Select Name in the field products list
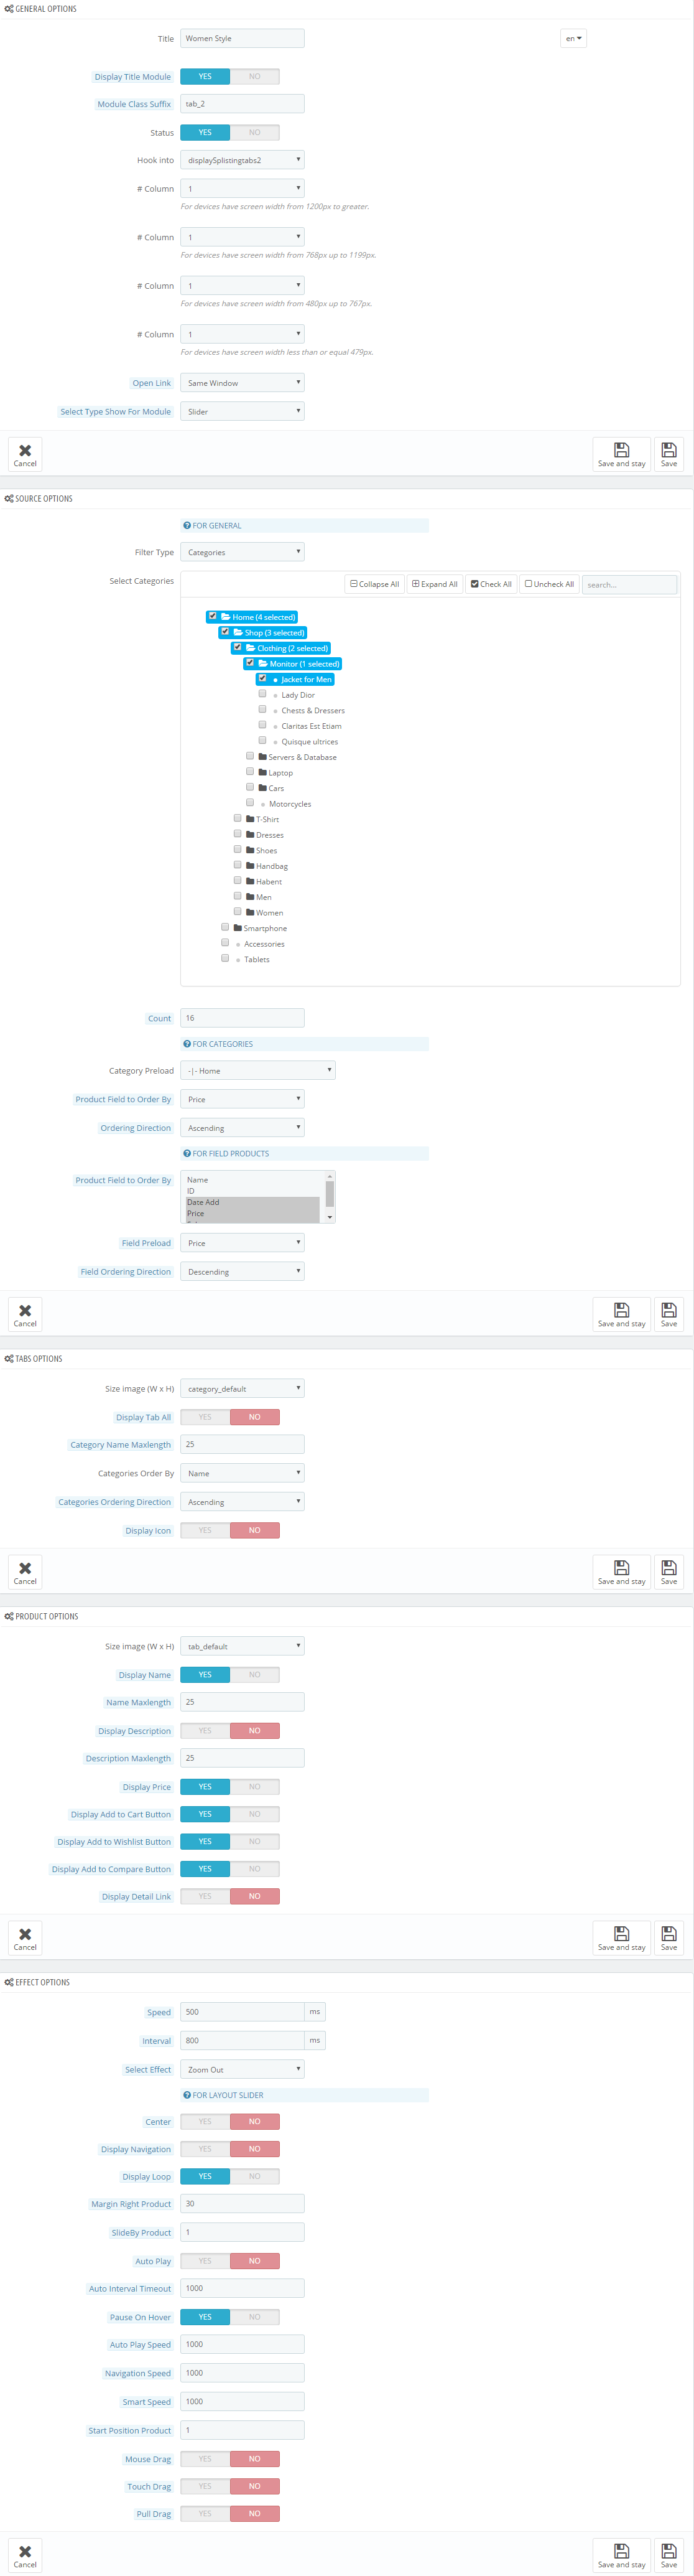Image resolution: width=694 pixels, height=2576 pixels. click(x=252, y=1180)
